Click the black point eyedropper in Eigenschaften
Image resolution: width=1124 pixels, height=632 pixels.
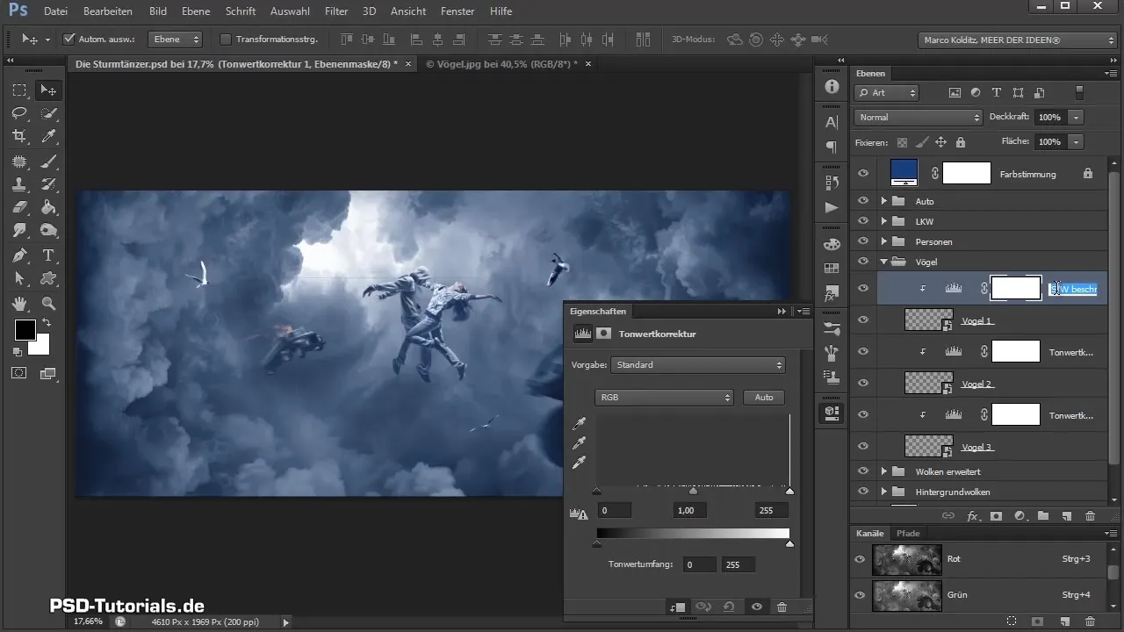(579, 424)
